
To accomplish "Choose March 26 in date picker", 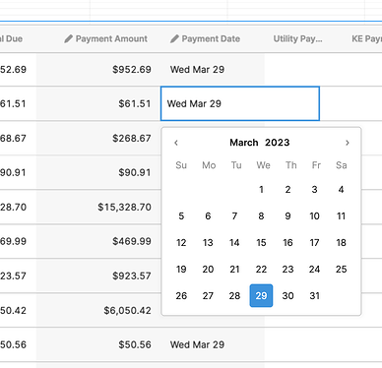I will point(181,296).
